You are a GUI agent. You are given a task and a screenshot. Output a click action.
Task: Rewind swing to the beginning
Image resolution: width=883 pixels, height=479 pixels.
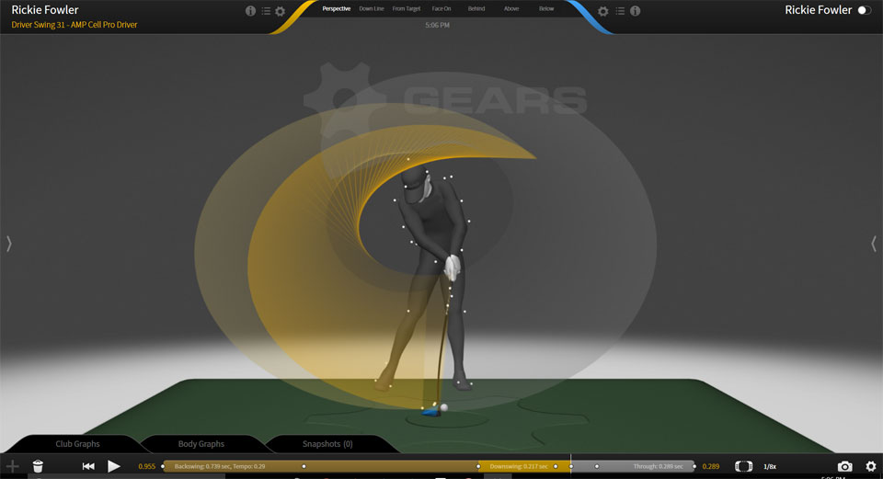click(x=88, y=466)
